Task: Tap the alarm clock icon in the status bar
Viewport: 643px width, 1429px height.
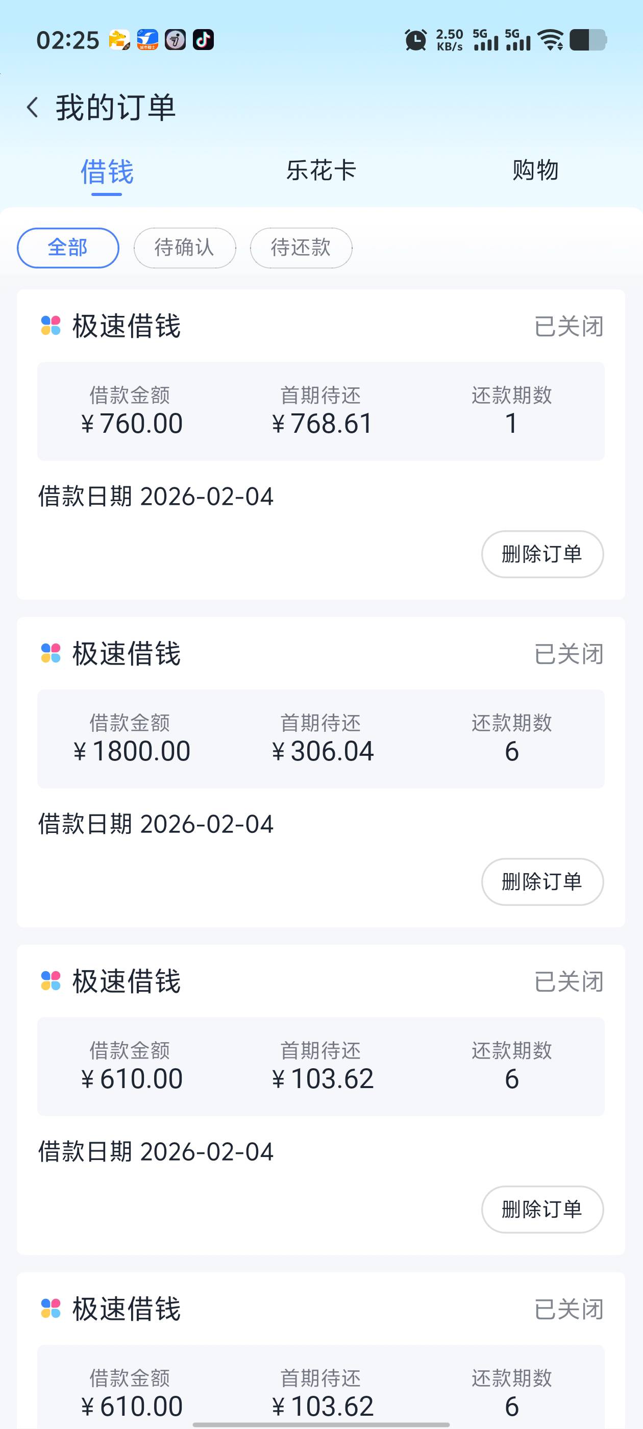Action: click(x=415, y=40)
